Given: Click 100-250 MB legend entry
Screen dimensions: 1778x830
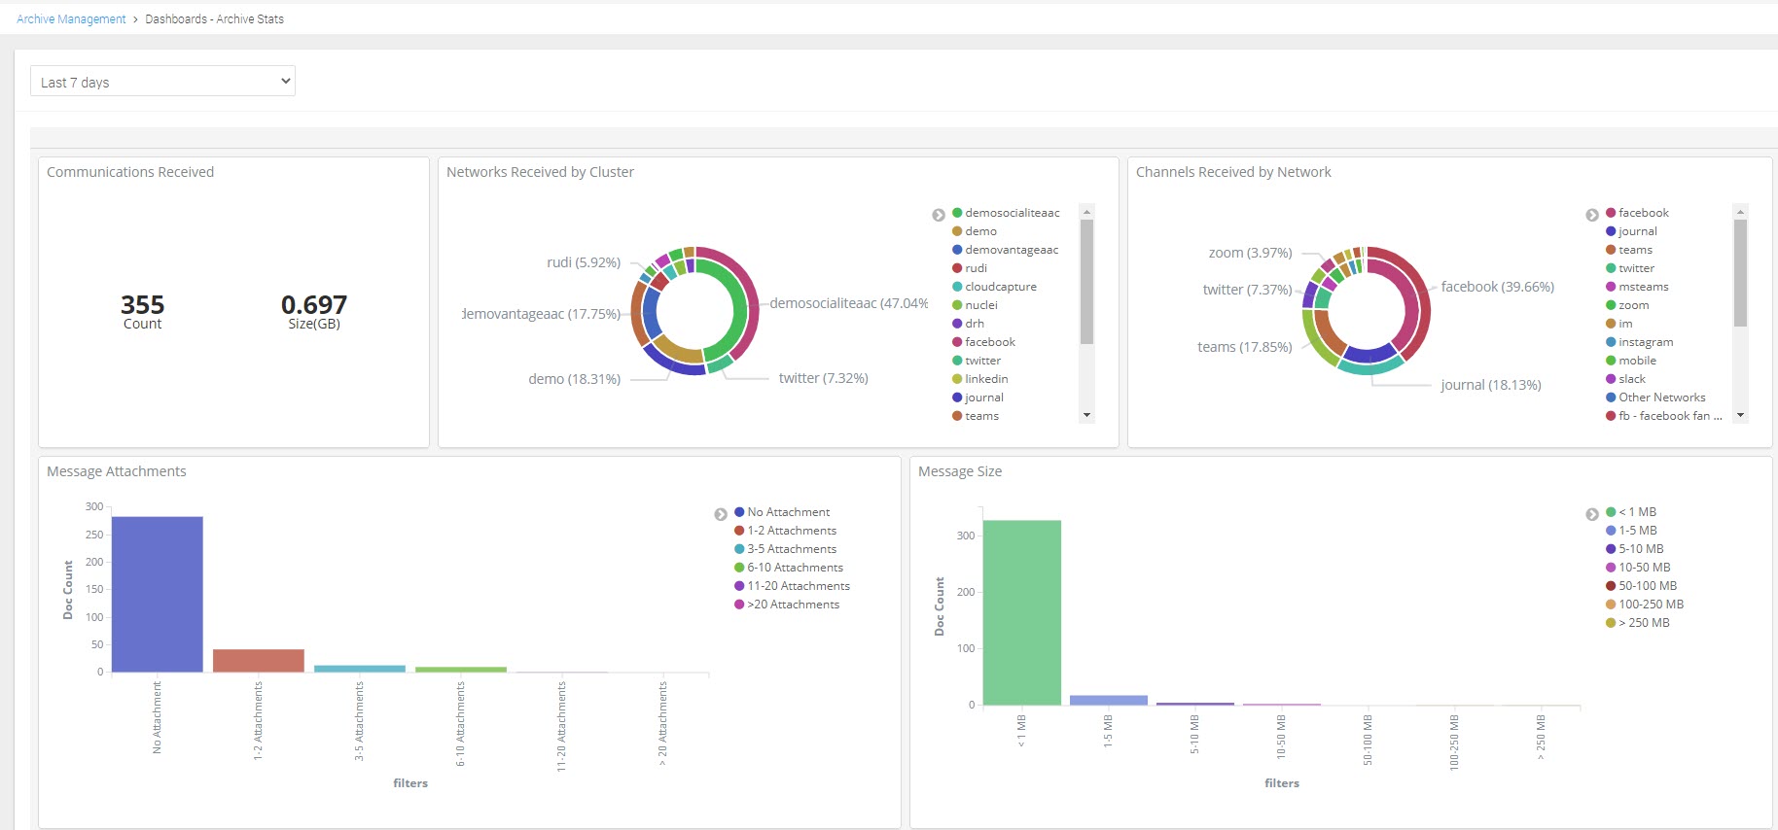Looking at the screenshot, I should [1645, 605].
